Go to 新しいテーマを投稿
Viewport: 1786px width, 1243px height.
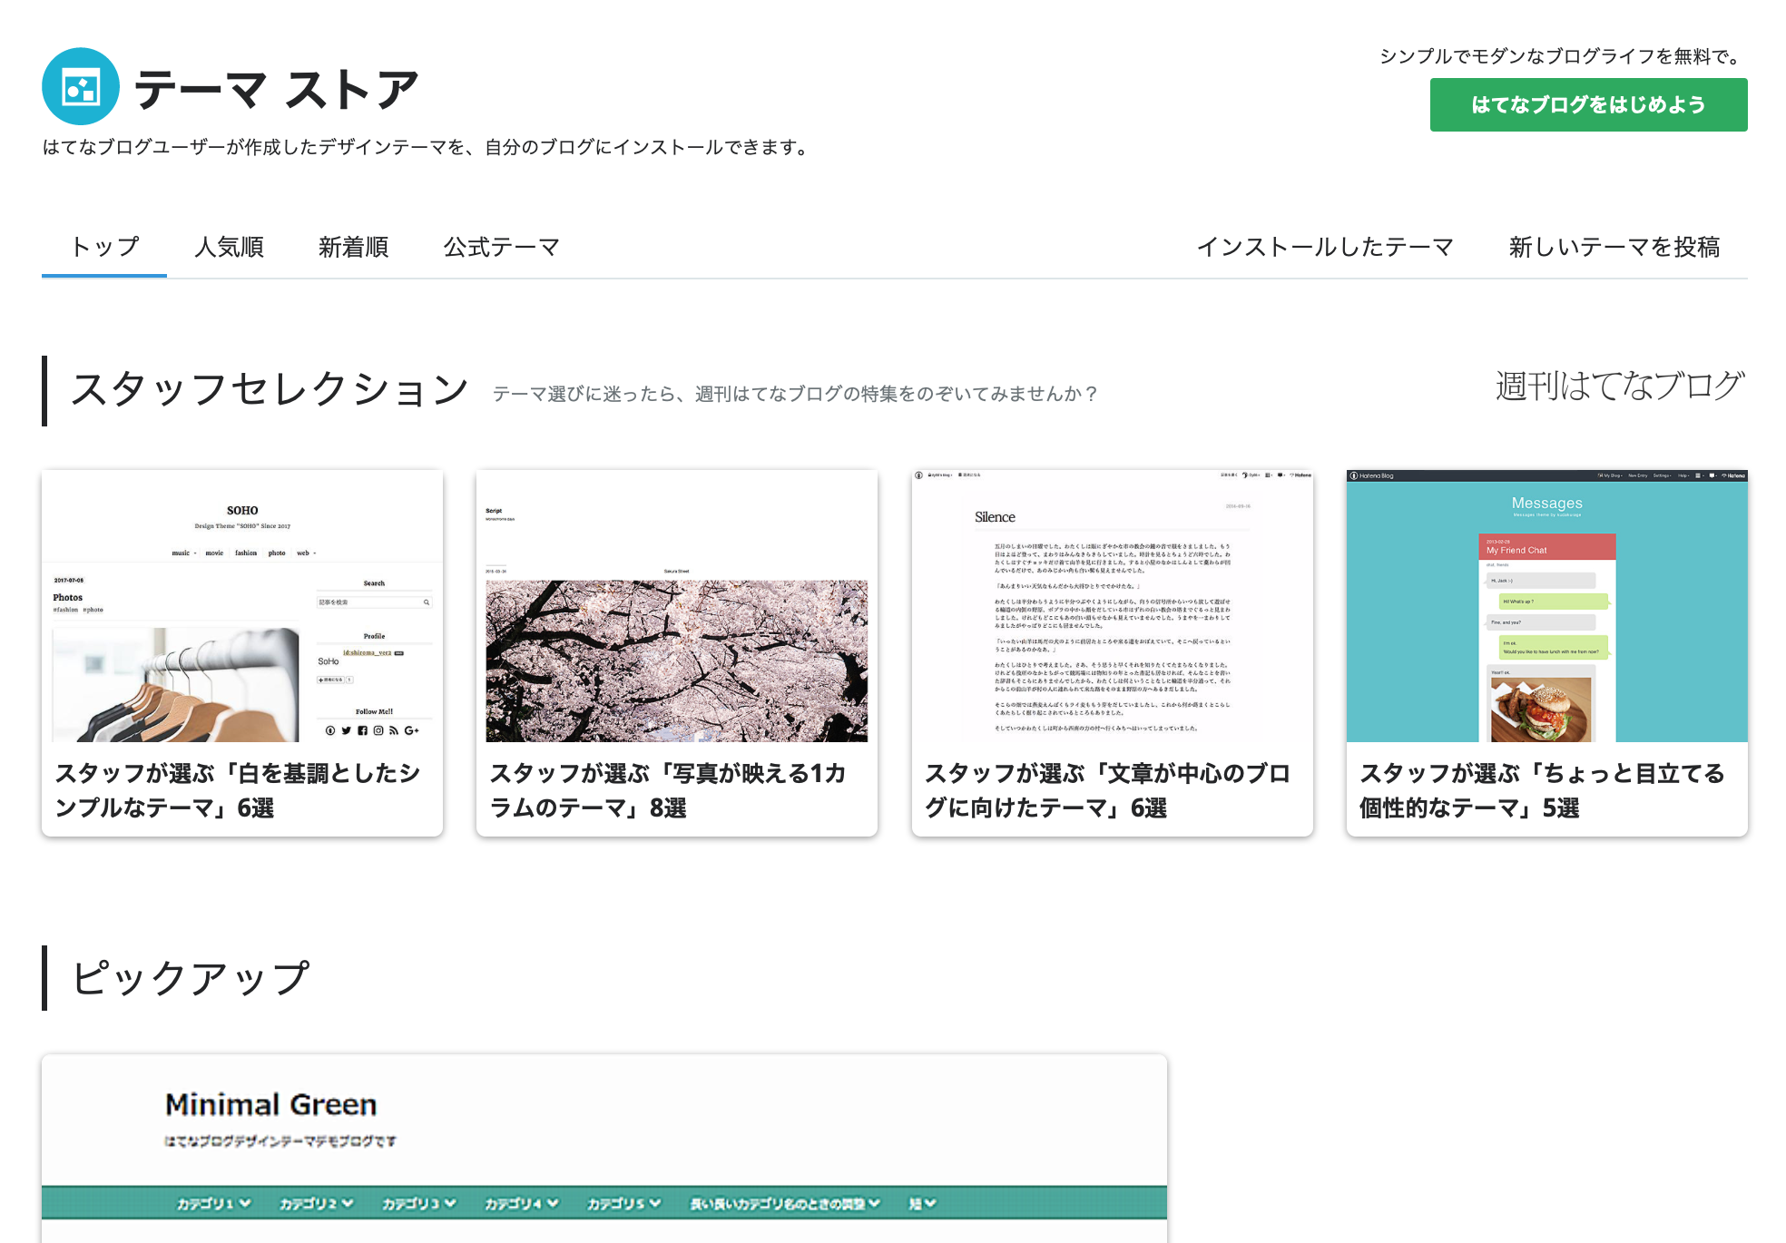1614,247
